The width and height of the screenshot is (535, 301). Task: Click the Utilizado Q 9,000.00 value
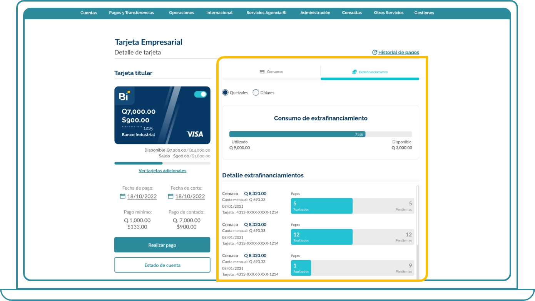[x=240, y=147]
